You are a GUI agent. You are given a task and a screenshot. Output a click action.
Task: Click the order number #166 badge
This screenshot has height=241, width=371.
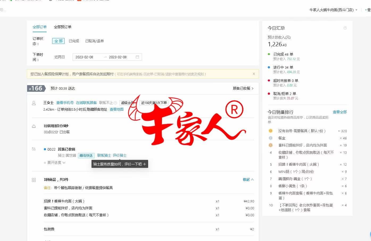point(36,88)
